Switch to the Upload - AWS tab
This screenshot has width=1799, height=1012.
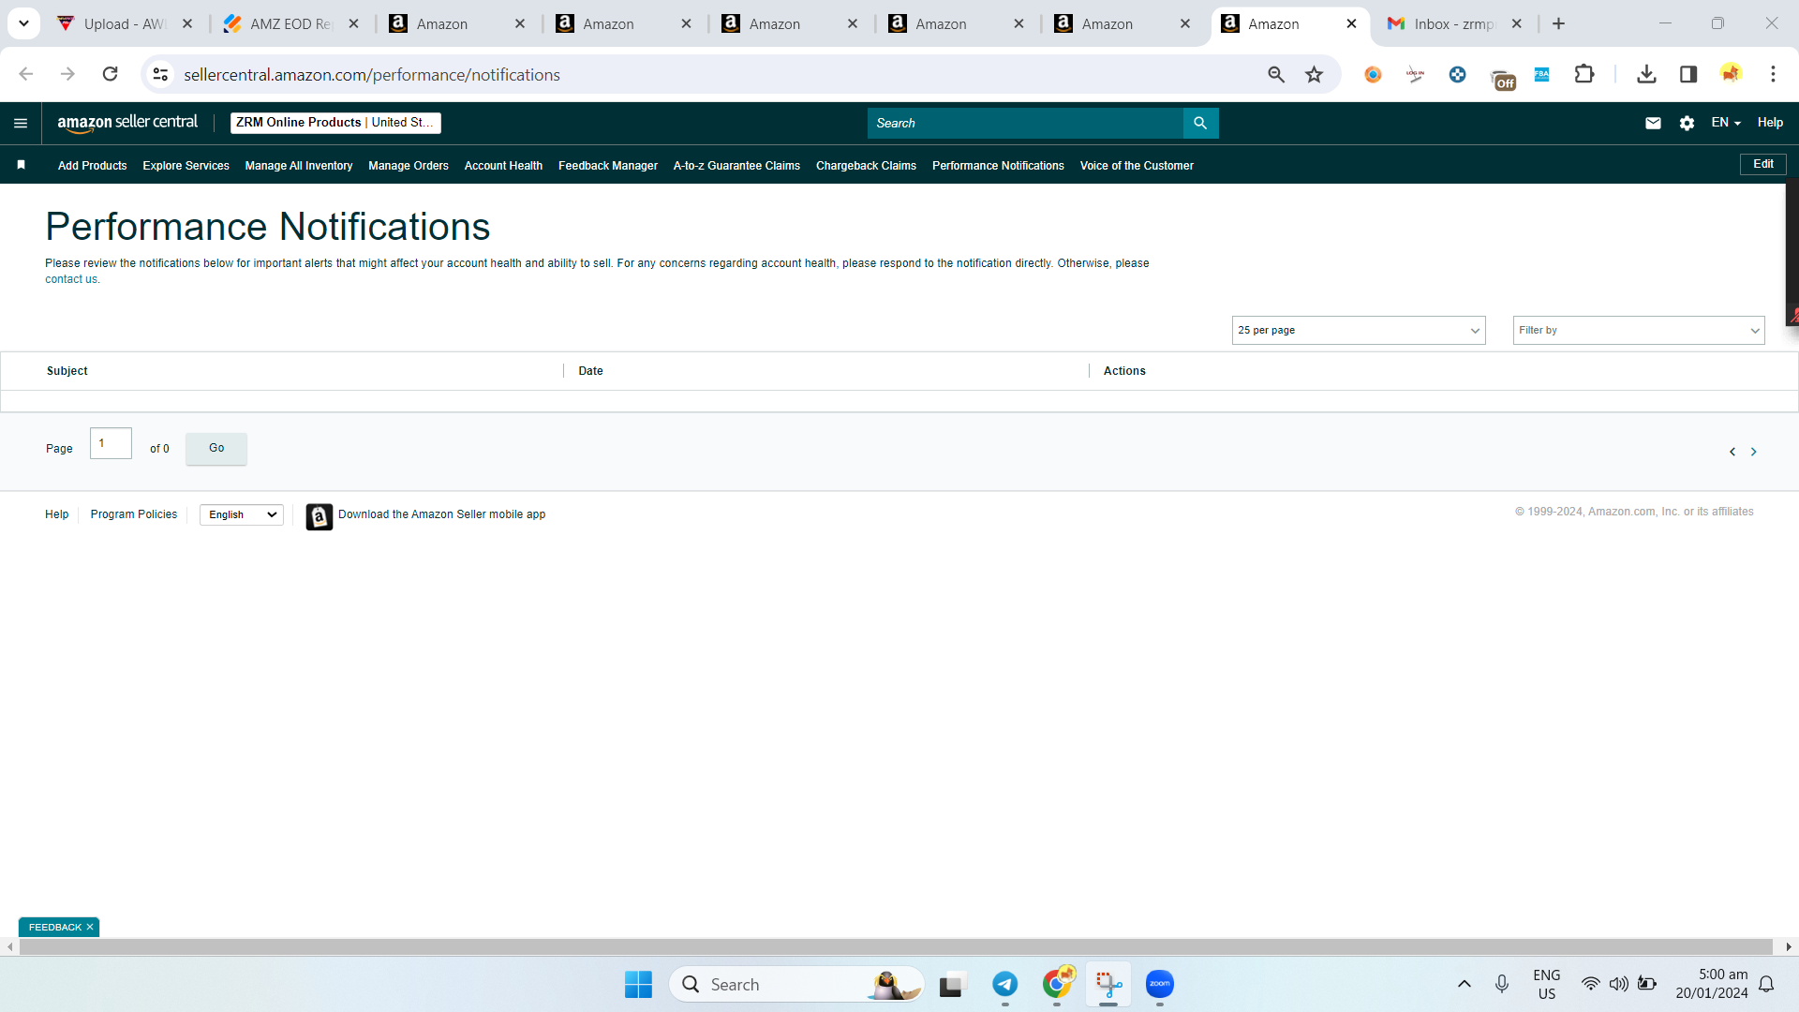point(126,23)
